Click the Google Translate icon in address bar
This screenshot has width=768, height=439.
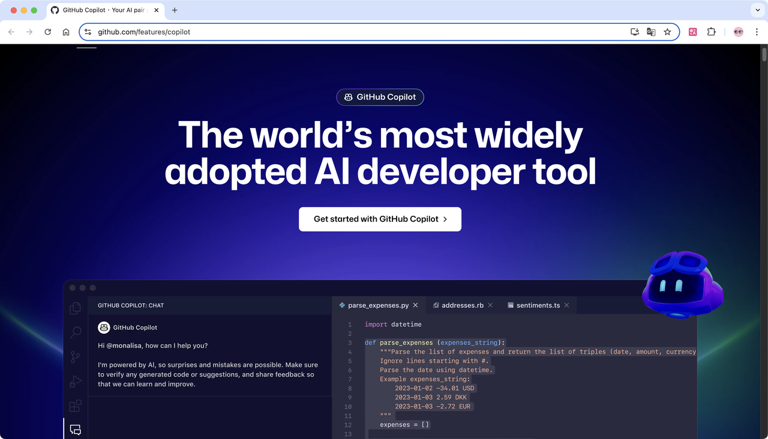point(651,32)
